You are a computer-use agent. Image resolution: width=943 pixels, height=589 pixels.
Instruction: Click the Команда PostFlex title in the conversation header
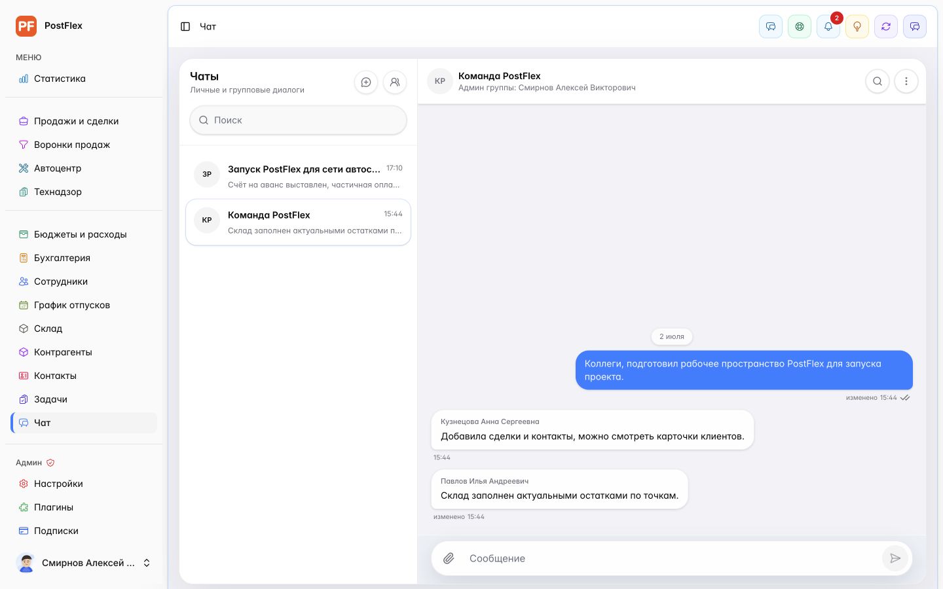pos(500,76)
